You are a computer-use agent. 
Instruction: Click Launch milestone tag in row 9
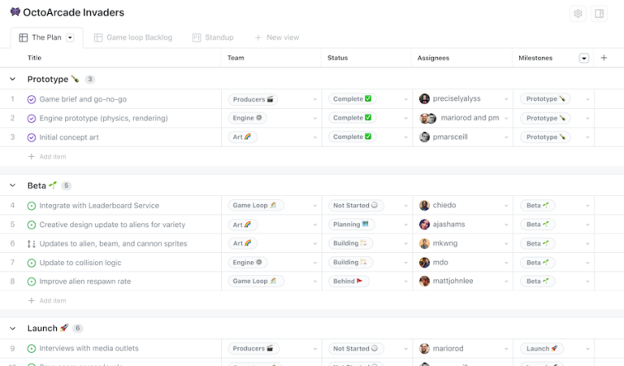pyautogui.click(x=543, y=348)
